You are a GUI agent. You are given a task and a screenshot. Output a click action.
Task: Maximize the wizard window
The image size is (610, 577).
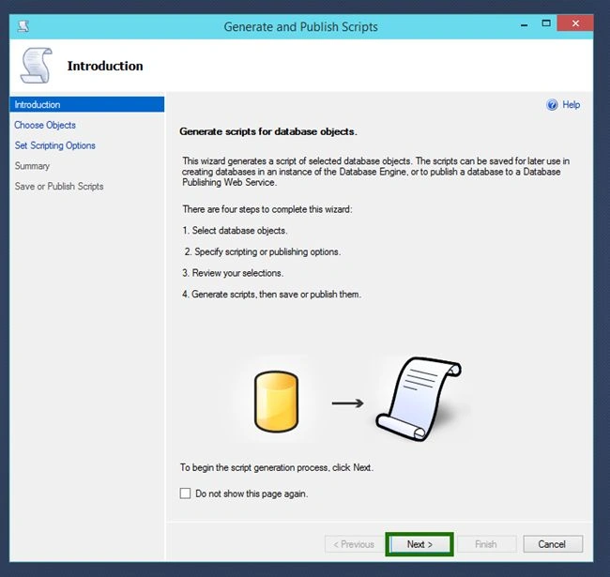(x=546, y=23)
